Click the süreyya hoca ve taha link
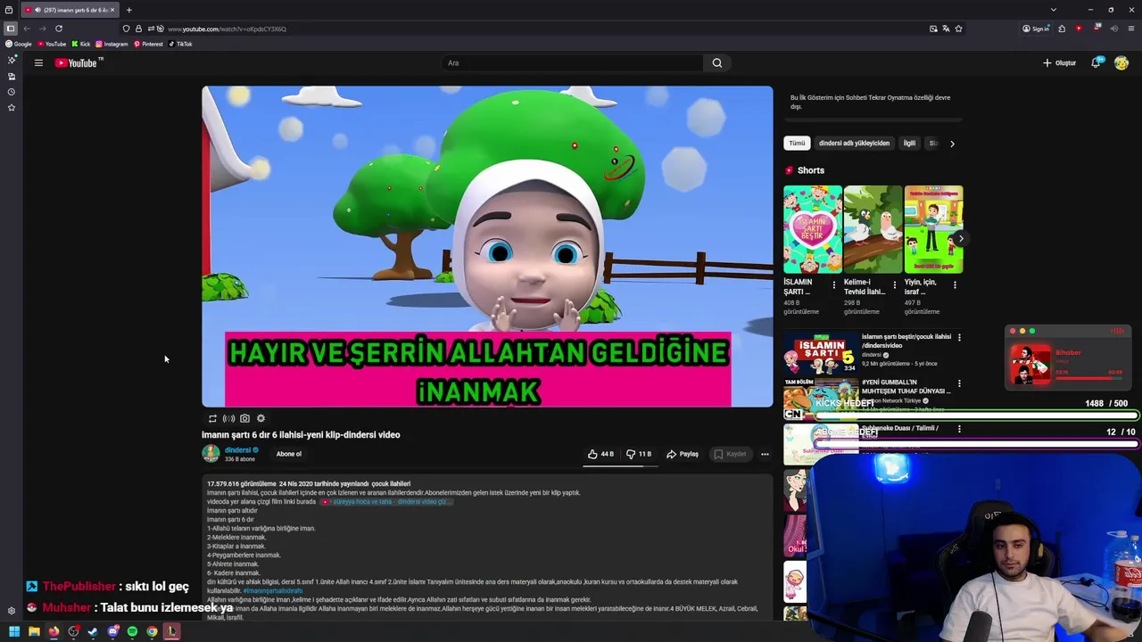The height and width of the screenshot is (642, 1142). (x=389, y=502)
